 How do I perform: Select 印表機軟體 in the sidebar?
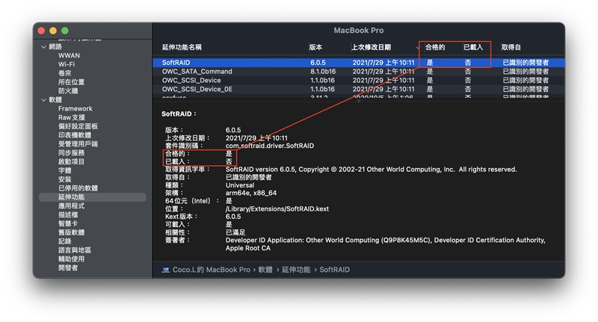coord(74,135)
